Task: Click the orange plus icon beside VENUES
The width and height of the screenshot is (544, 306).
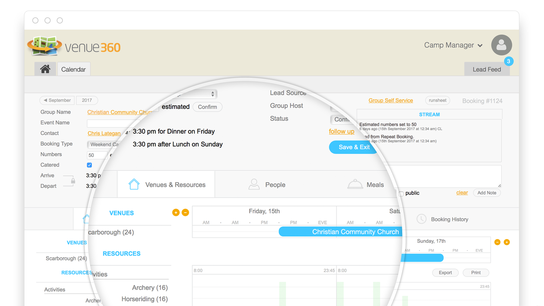Action: tap(176, 212)
